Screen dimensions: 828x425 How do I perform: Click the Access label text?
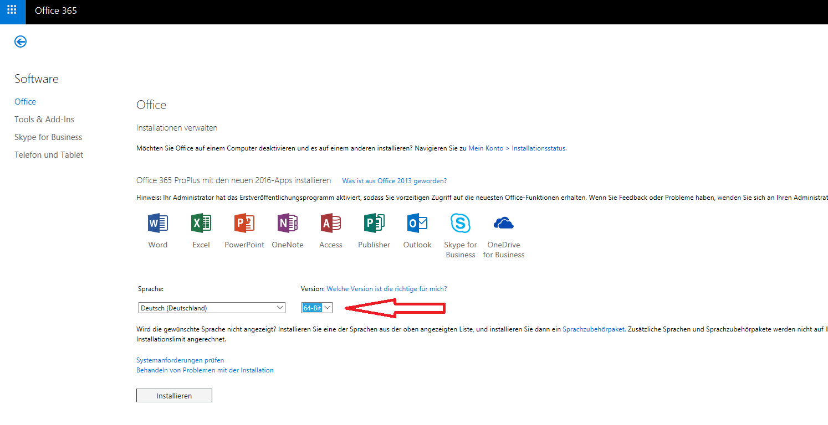point(331,245)
